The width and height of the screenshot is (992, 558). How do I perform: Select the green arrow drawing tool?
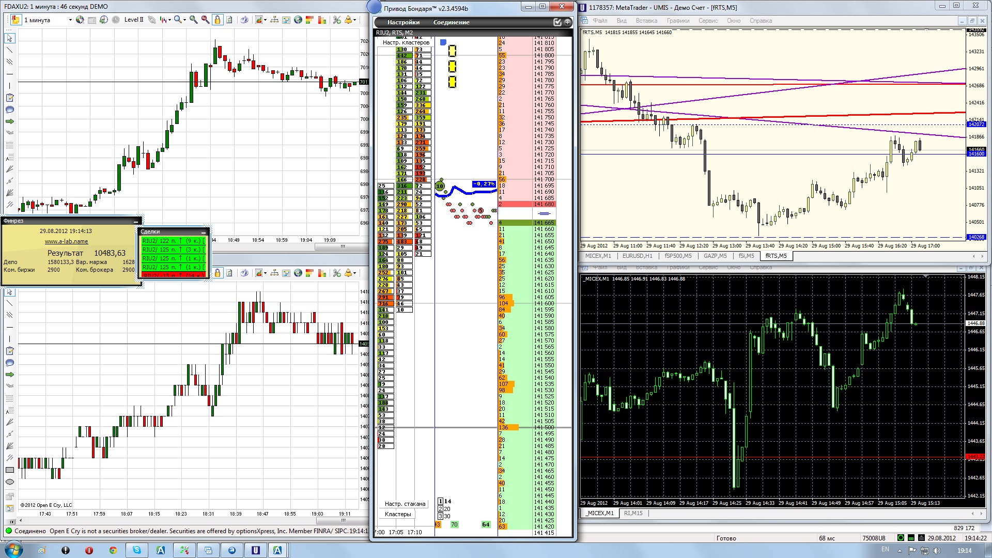[9, 121]
